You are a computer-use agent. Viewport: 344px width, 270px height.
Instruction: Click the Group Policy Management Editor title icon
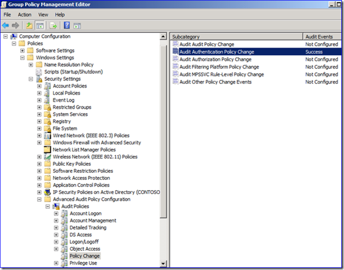4,4
